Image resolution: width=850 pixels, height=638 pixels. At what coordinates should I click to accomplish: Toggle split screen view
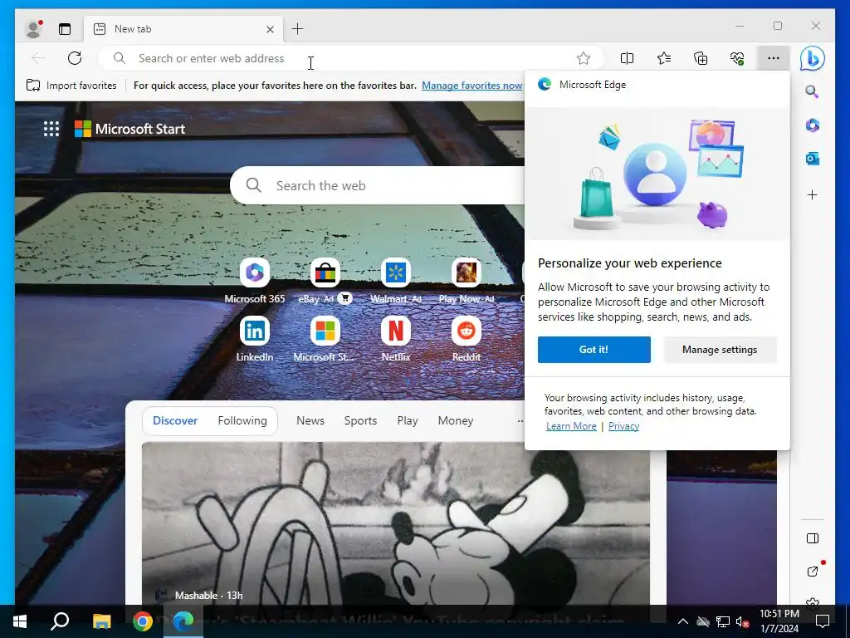pos(628,58)
